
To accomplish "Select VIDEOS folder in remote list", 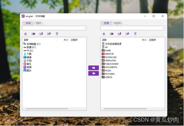I will (x=107, y=77).
